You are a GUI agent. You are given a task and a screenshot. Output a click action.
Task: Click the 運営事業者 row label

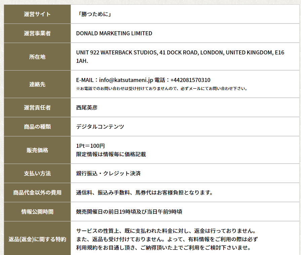[x=37, y=33]
